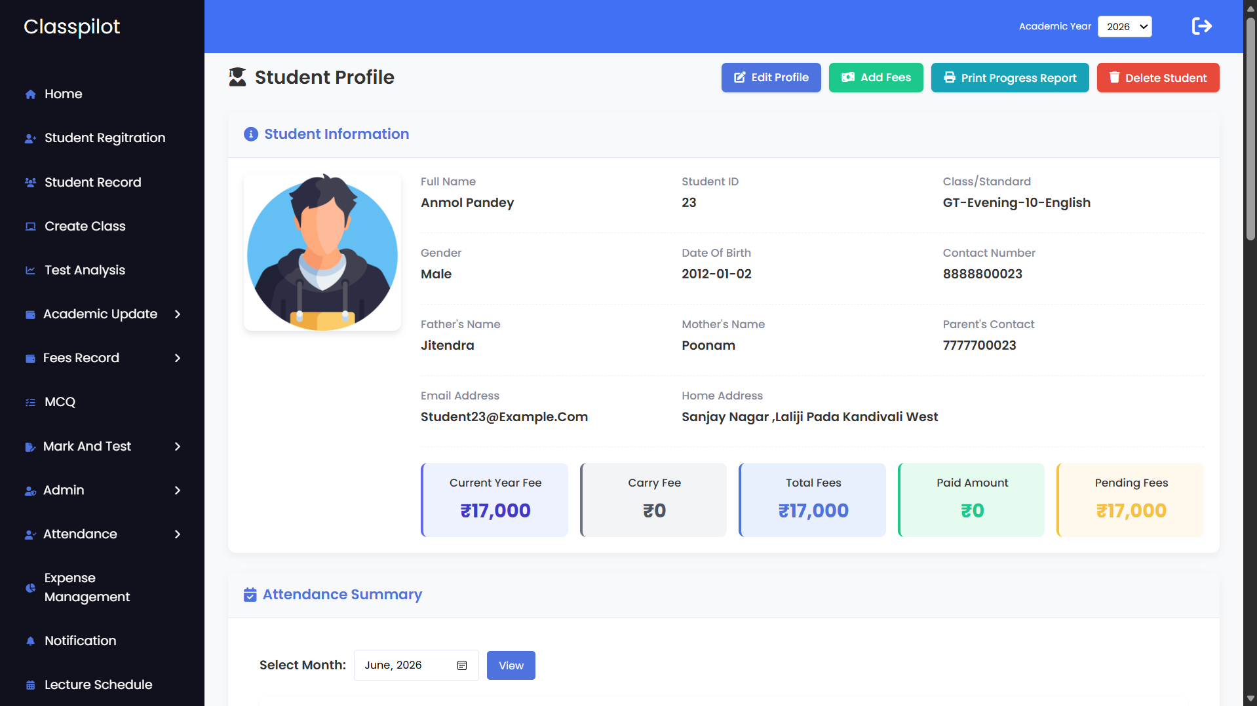Click the Edit Profile button
The width and height of the screenshot is (1257, 706).
click(771, 77)
